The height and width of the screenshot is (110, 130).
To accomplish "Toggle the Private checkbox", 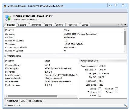I will (x=116, y=92).
